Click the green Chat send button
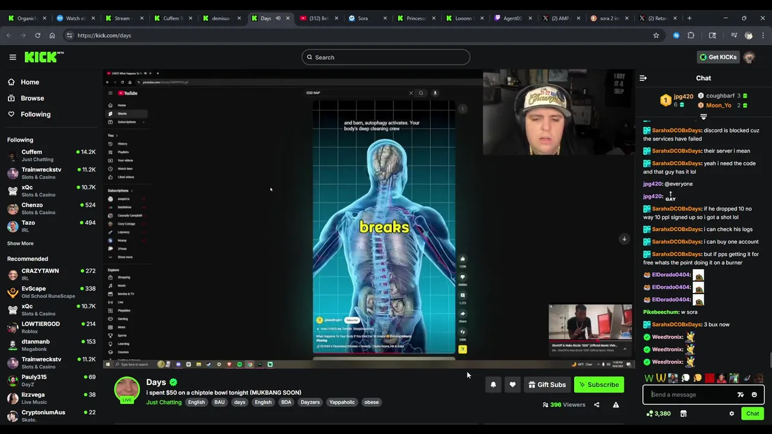 click(x=752, y=414)
